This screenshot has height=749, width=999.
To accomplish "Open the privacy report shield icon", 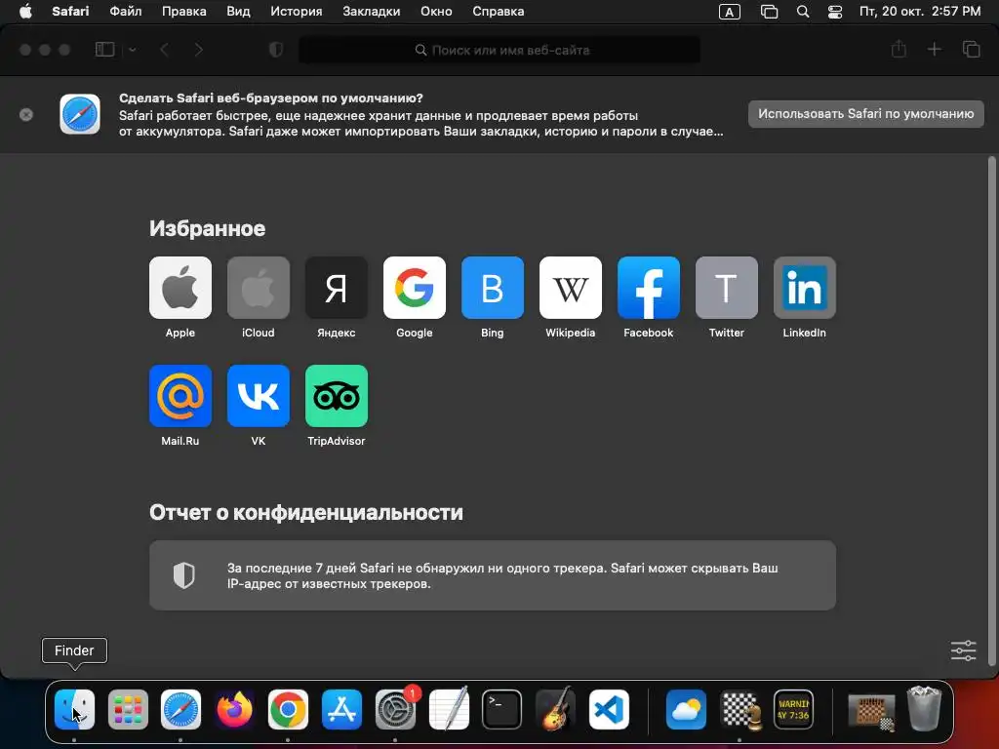I will [x=276, y=49].
